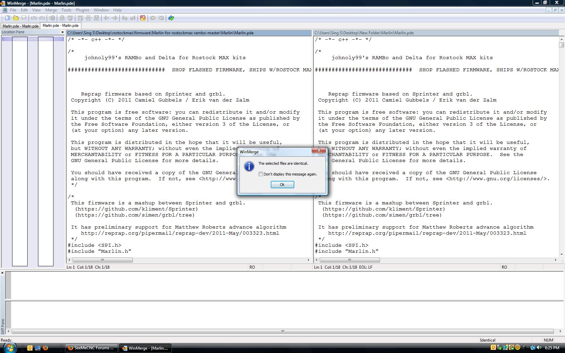Click the left pane horizontal scrollbar thumb
The image size is (565, 353).
click(x=103, y=260)
